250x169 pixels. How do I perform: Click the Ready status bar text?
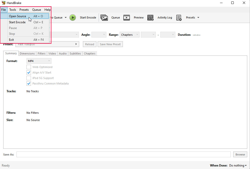click(x=6, y=165)
